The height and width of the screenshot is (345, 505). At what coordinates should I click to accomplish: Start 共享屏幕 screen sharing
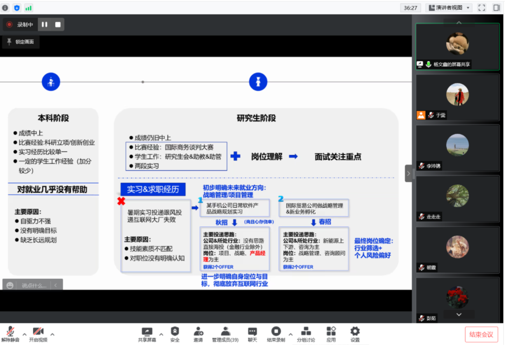coord(147,334)
